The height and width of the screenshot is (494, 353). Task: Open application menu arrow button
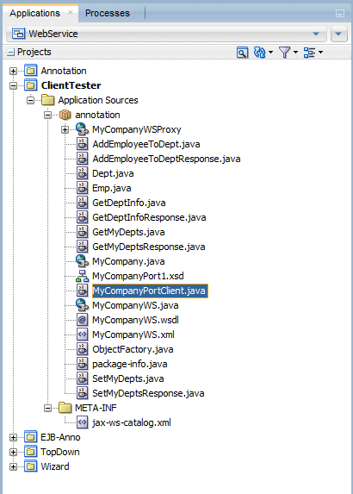[339, 34]
